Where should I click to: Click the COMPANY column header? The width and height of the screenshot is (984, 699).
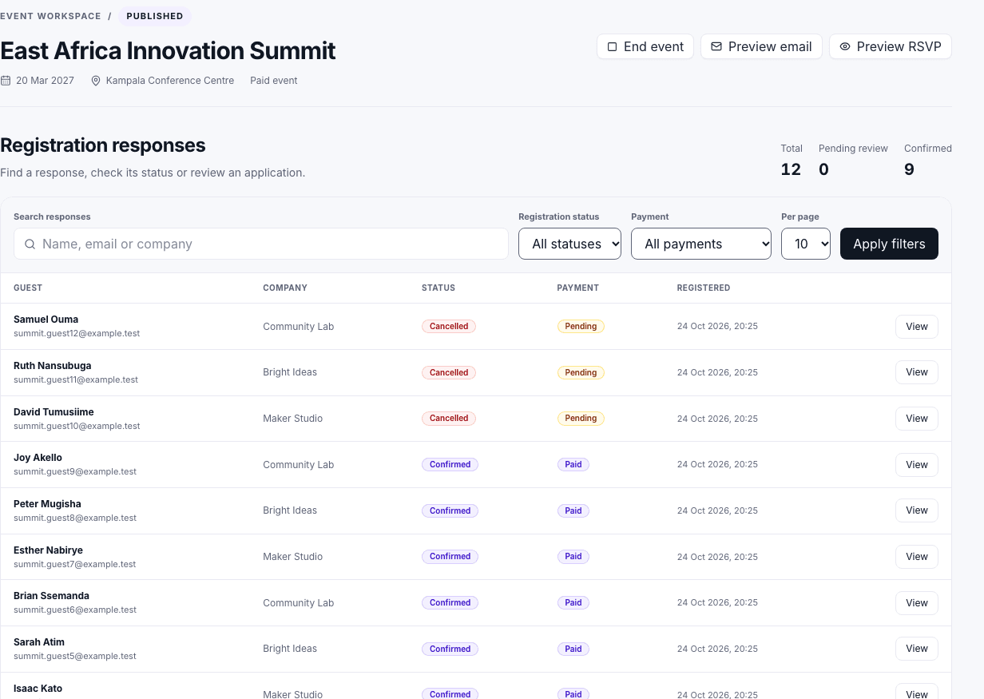point(285,288)
